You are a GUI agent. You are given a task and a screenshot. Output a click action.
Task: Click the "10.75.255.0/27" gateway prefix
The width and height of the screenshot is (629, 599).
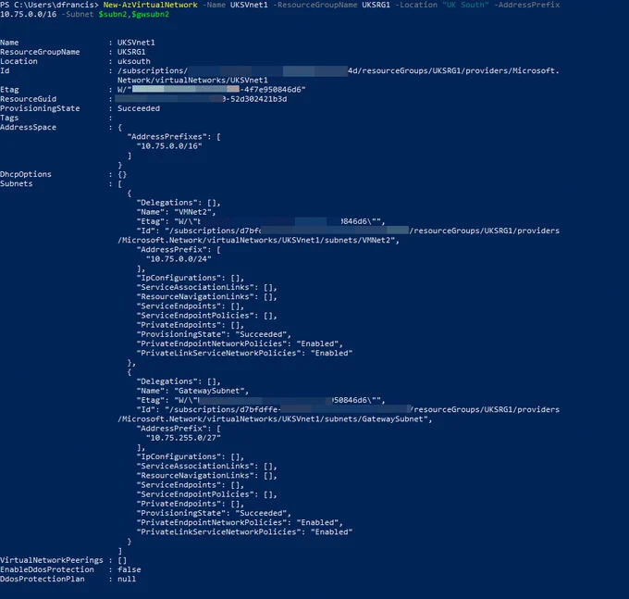(x=183, y=438)
